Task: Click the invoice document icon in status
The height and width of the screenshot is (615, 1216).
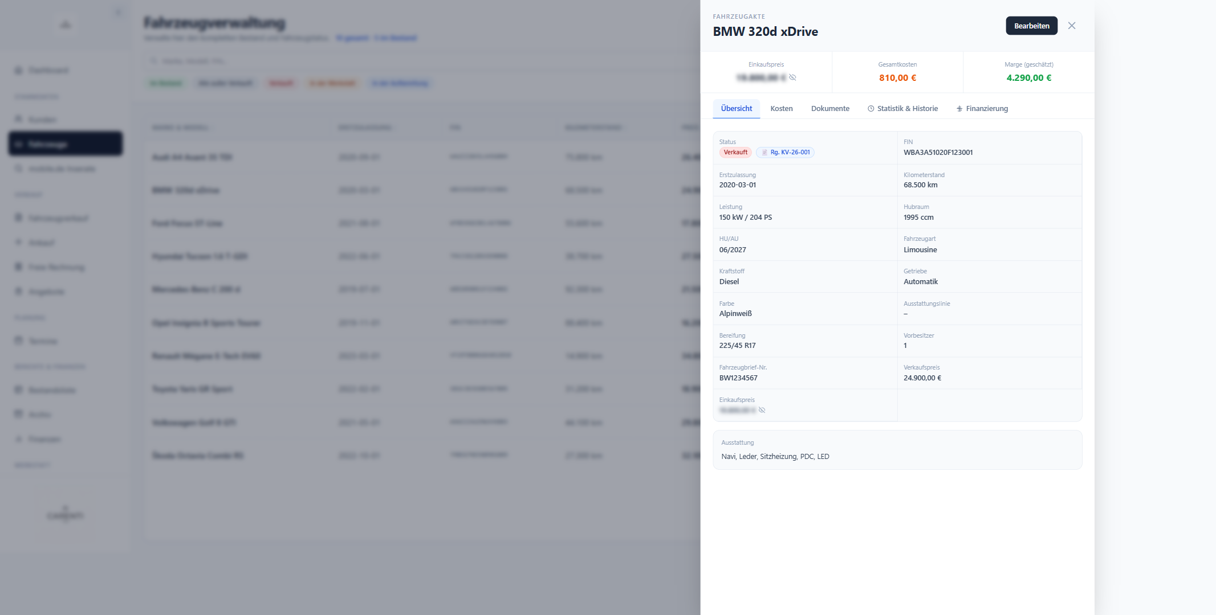Action: click(x=765, y=153)
